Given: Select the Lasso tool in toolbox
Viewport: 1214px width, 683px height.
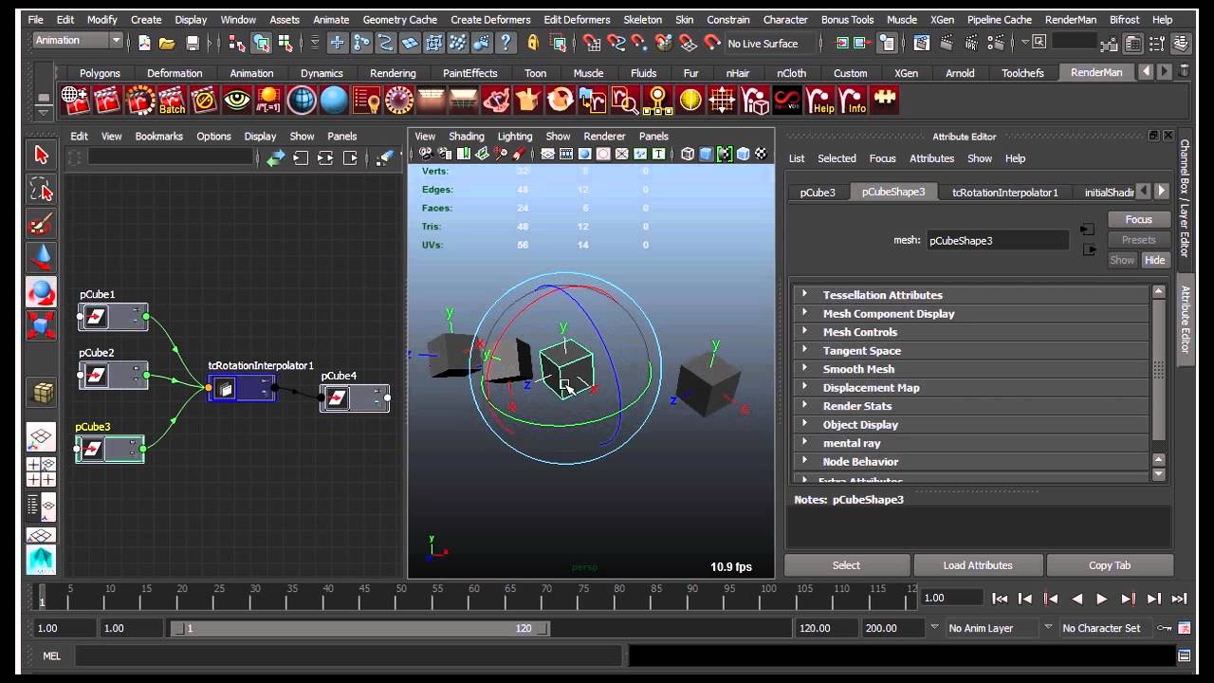Looking at the screenshot, I should (41, 190).
